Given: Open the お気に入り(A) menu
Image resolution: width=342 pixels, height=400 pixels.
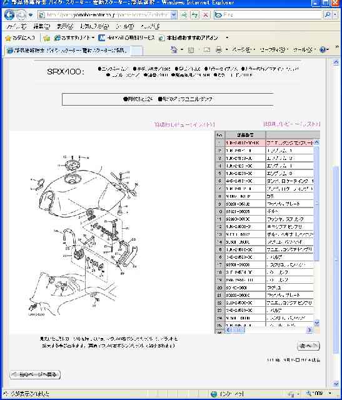Looking at the screenshot, I should point(94,26).
